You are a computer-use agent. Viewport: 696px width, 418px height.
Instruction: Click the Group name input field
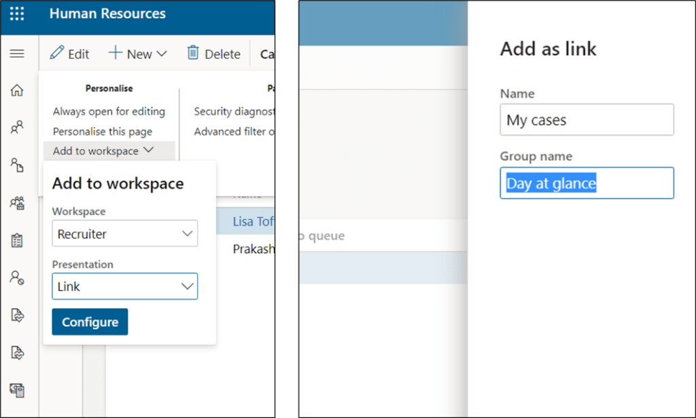point(587,183)
